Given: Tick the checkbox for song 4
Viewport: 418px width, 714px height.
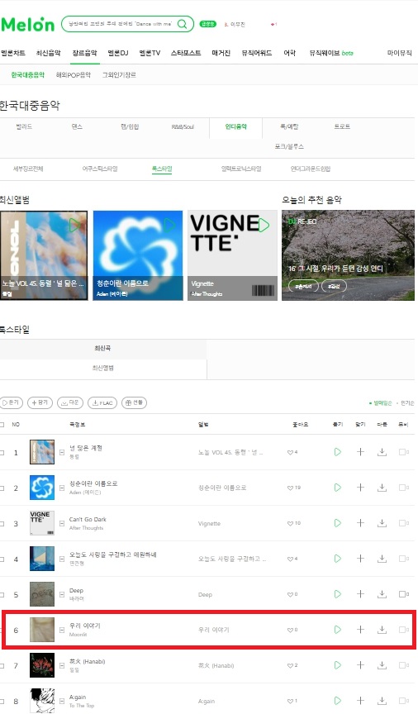Looking at the screenshot, I should pyautogui.click(x=2, y=559).
